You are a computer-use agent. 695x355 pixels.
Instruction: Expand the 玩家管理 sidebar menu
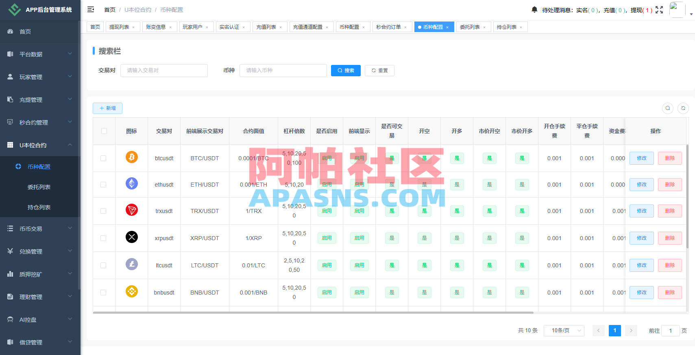40,77
